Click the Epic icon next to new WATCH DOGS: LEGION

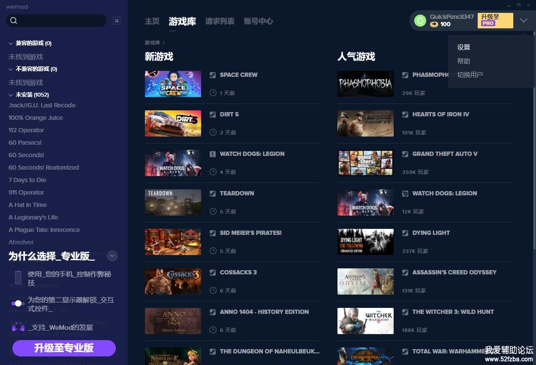pos(213,154)
